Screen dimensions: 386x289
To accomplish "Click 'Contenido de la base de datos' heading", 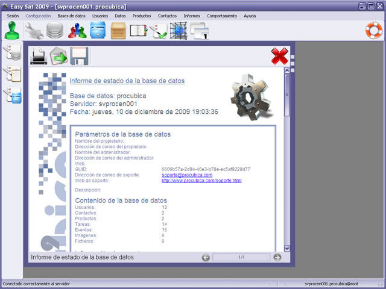I will point(121,200).
